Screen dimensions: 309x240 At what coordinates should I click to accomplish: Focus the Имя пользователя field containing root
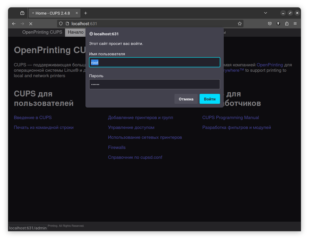pyautogui.click(x=154, y=62)
